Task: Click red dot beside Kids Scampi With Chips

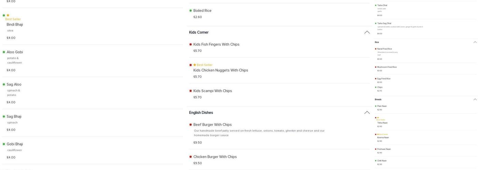Action: tap(191, 91)
